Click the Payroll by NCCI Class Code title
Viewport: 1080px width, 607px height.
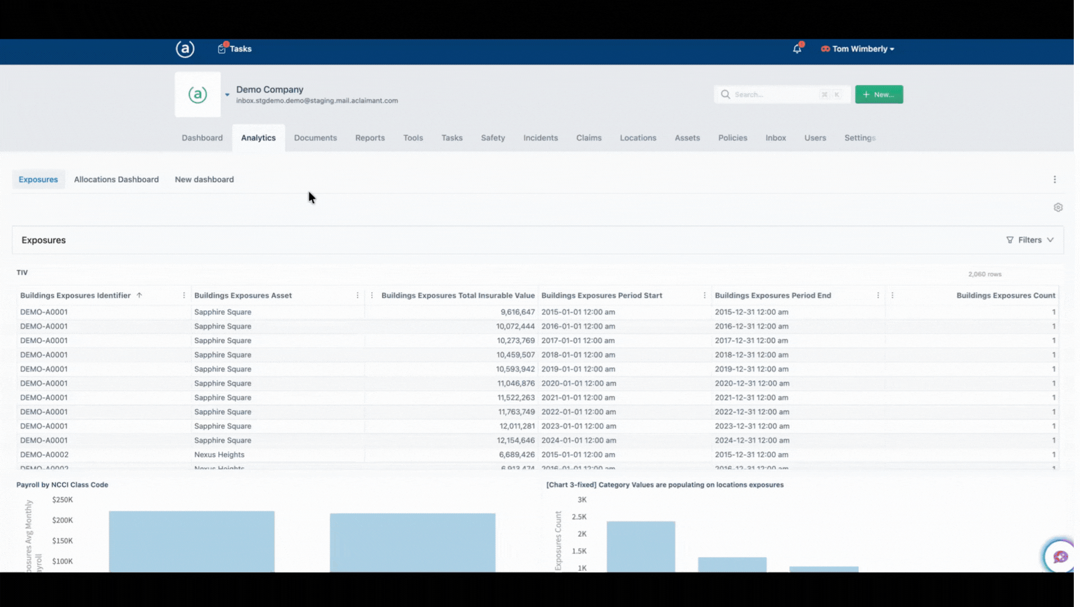(62, 485)
